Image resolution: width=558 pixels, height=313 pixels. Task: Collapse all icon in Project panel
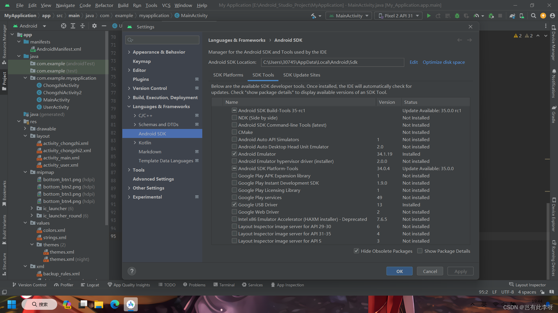pos(83,26)
